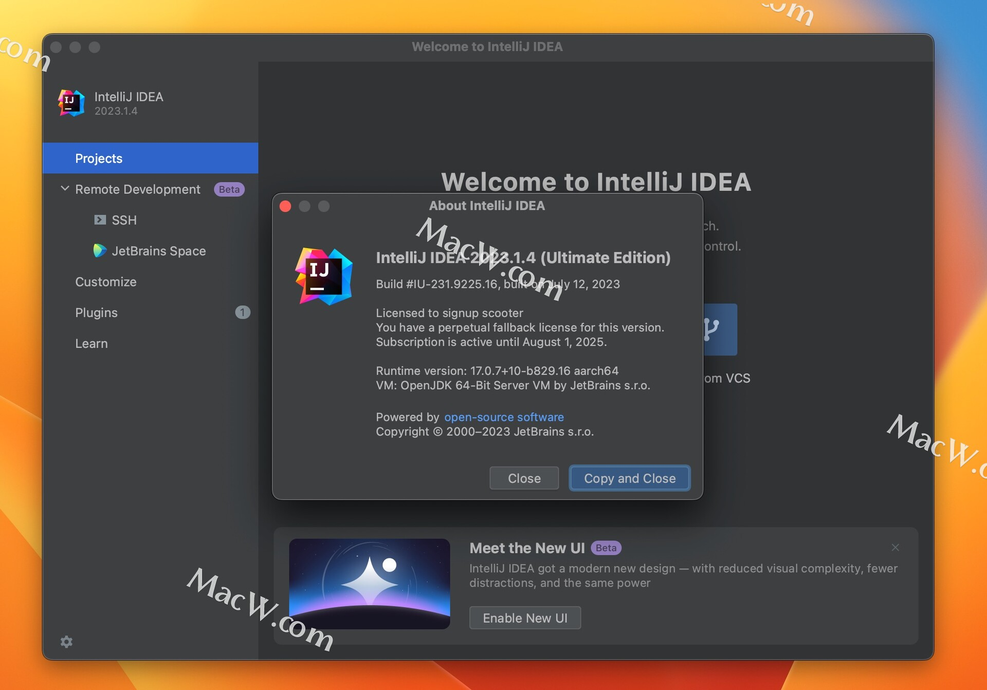
Task: Click the Enable New UI button
Action: coord(525,618)
